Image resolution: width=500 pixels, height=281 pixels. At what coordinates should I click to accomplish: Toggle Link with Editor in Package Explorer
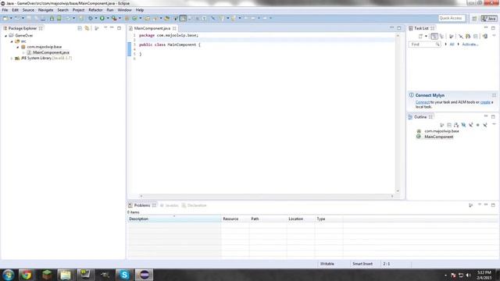pos(87,28)
